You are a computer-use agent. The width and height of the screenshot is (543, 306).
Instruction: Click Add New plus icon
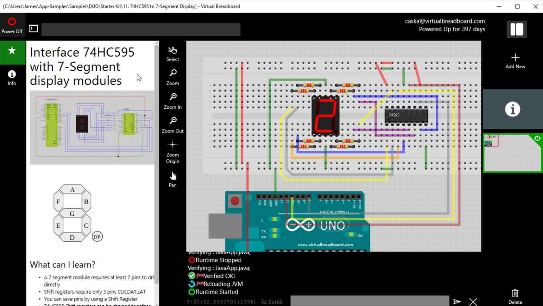[x=515, y=61]
